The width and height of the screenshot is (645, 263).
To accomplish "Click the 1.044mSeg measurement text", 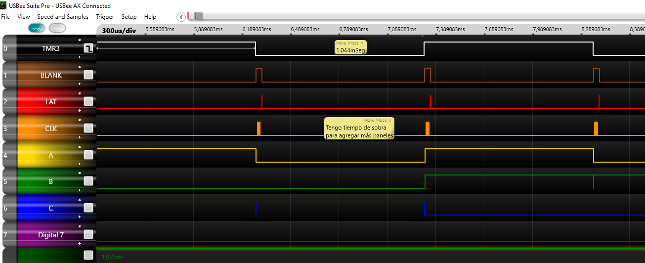I will coord(350,50).
